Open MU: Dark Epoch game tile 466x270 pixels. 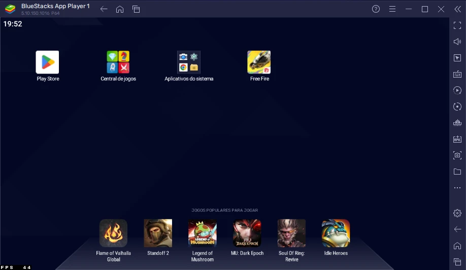click(247, 233)
